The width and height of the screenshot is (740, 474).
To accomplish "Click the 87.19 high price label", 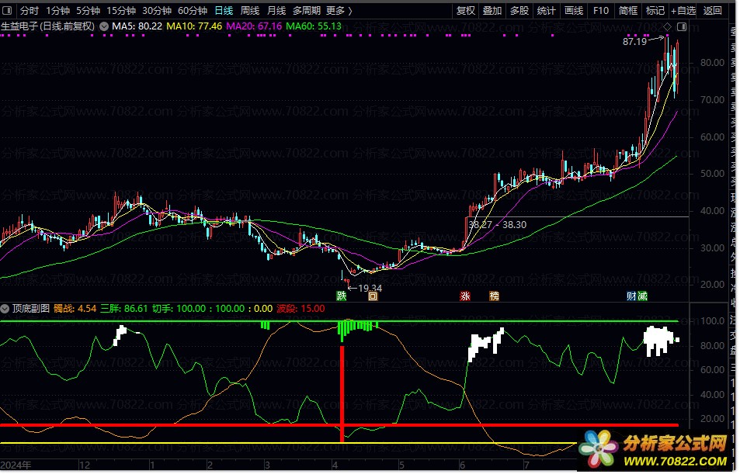I will click(x=634, y=42).
